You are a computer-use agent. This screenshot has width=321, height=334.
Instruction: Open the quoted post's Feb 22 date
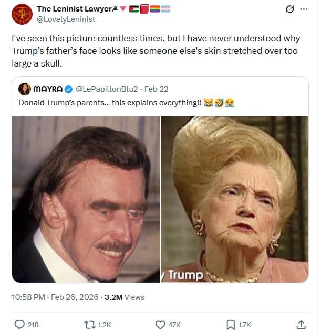point(157,89)
